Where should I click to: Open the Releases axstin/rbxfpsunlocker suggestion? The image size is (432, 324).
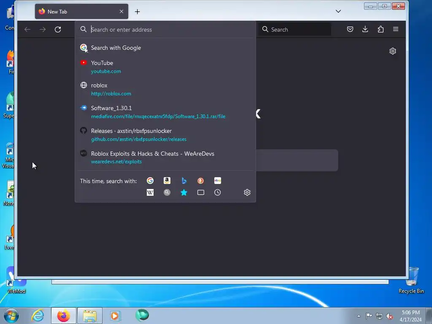click(x=165, y=135)
